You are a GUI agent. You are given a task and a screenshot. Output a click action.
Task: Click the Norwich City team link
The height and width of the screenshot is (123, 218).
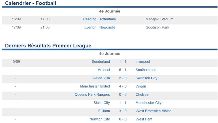pos(100,119)
